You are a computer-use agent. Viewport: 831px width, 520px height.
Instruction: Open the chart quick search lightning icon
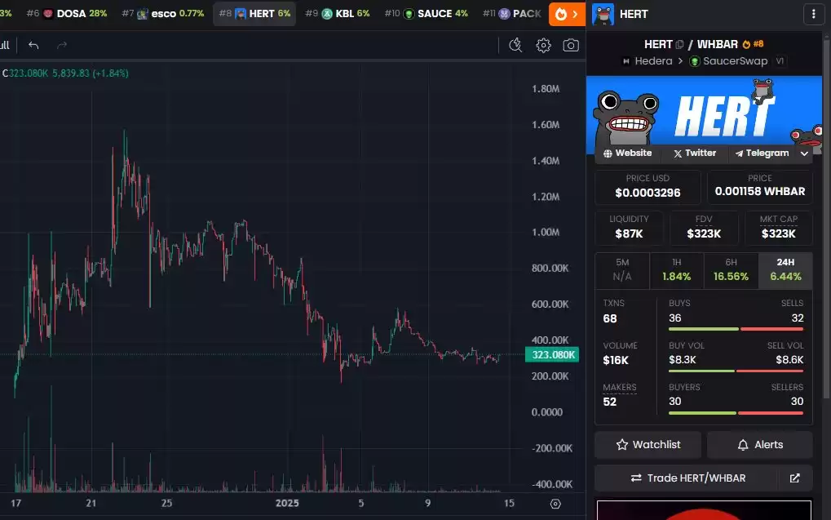[x=515, y=45]
